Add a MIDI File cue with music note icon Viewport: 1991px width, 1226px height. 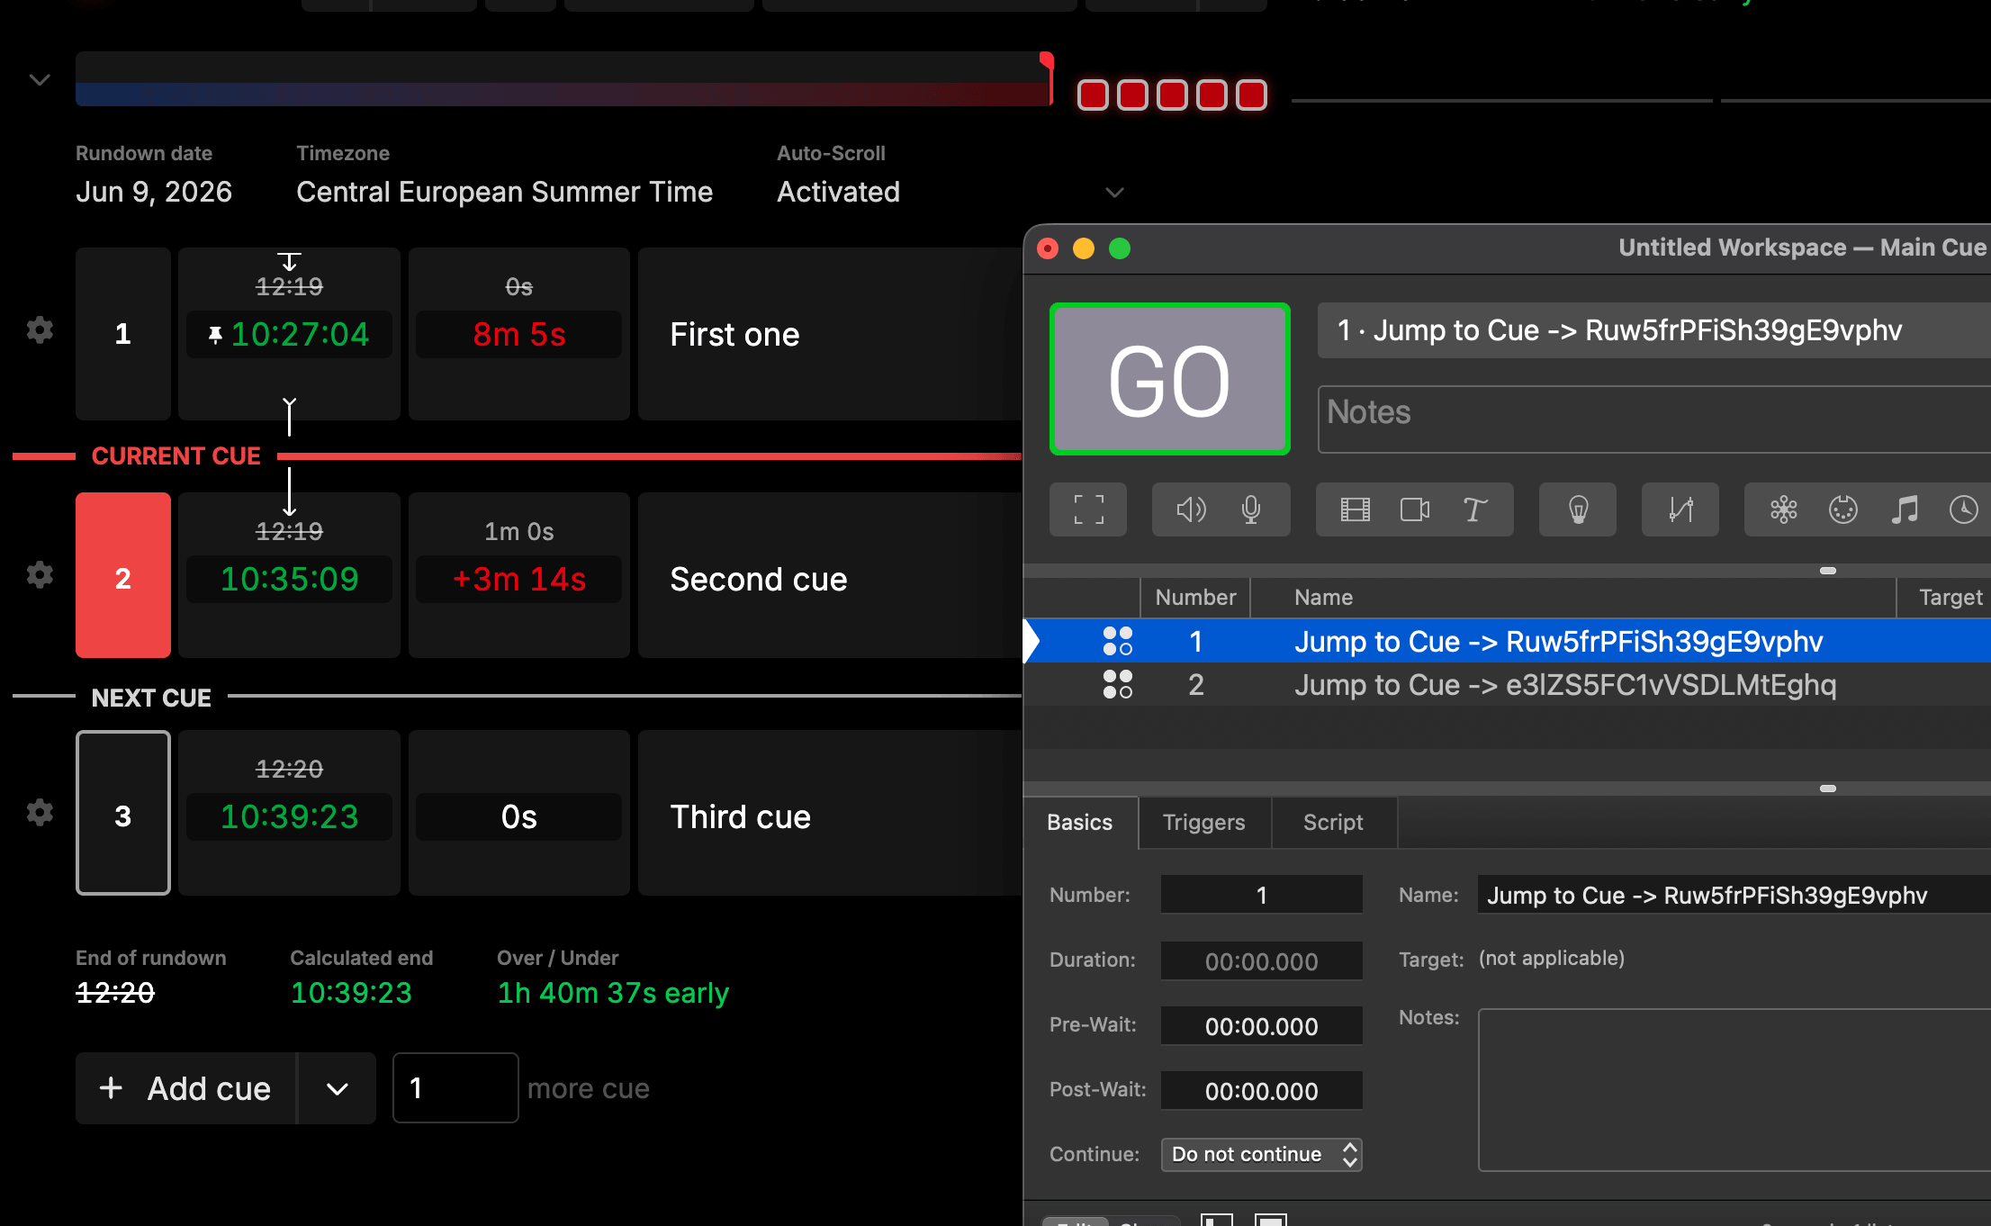1904,509
